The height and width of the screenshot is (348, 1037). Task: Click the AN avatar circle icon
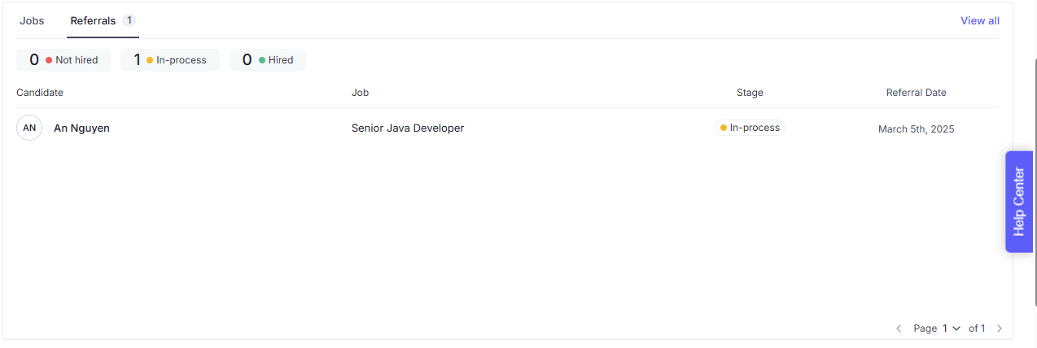coord(29,128)
